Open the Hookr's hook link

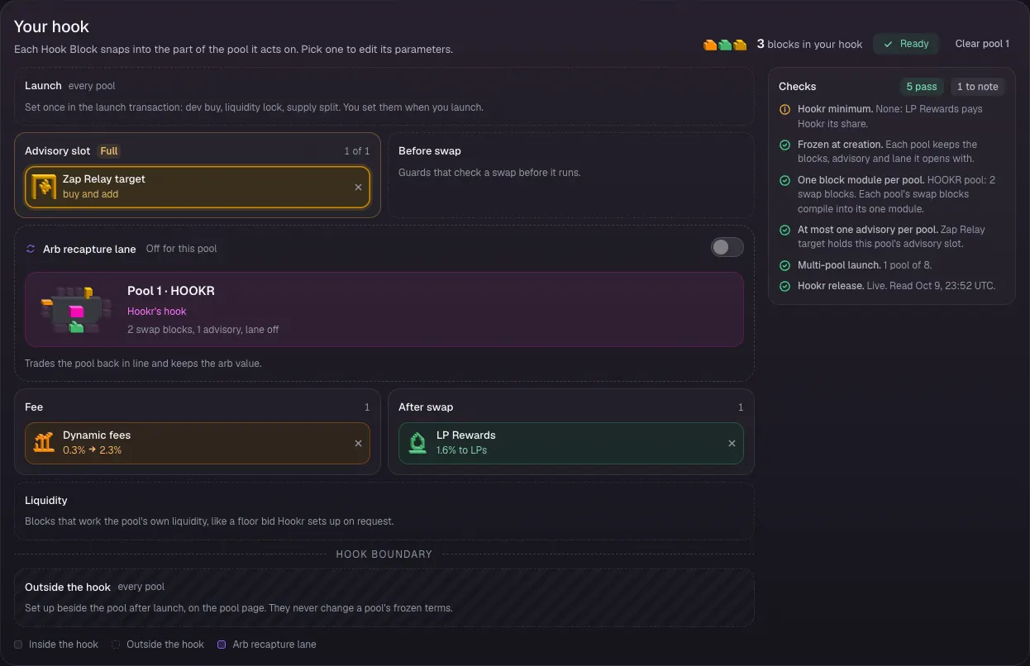coord(157,312)
